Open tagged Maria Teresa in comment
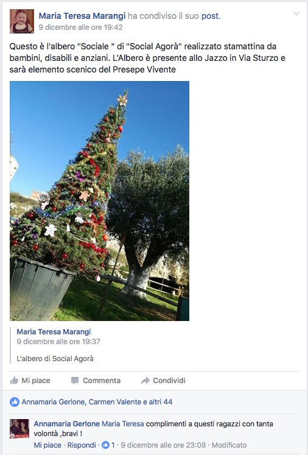Image resolution: width=308 pixels, height=455 pixels. pos(123,424)
